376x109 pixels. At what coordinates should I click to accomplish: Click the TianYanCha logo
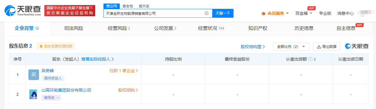(22, 10)
